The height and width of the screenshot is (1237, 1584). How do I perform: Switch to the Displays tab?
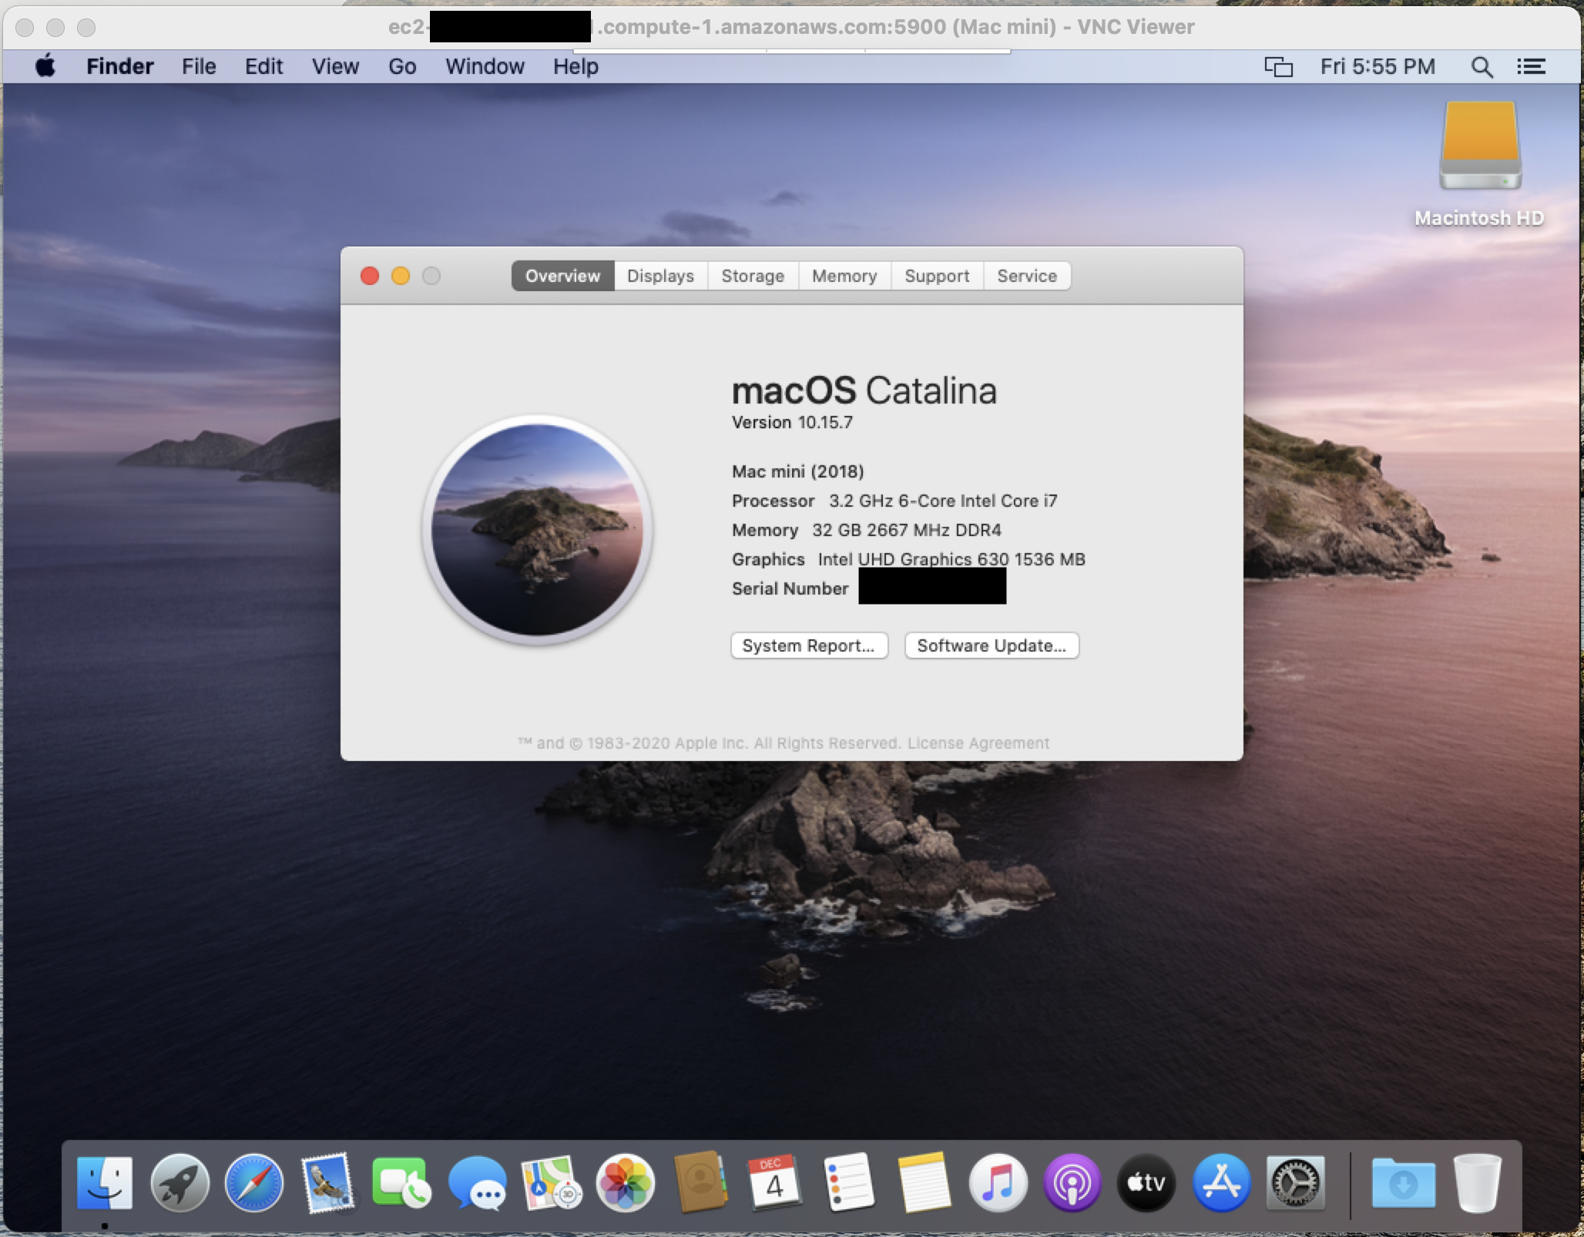point(660,276)
